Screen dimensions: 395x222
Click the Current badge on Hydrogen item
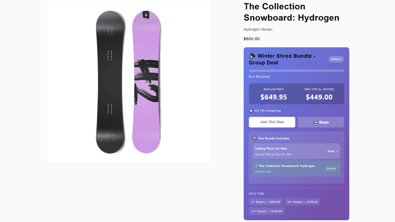pos(331,168)
